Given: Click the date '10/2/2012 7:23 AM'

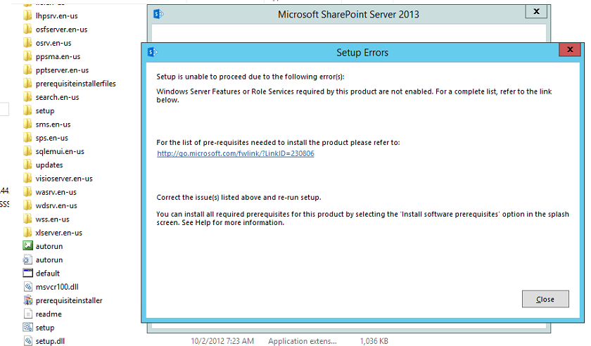Looking at the screenshot, I should [222, 341].
